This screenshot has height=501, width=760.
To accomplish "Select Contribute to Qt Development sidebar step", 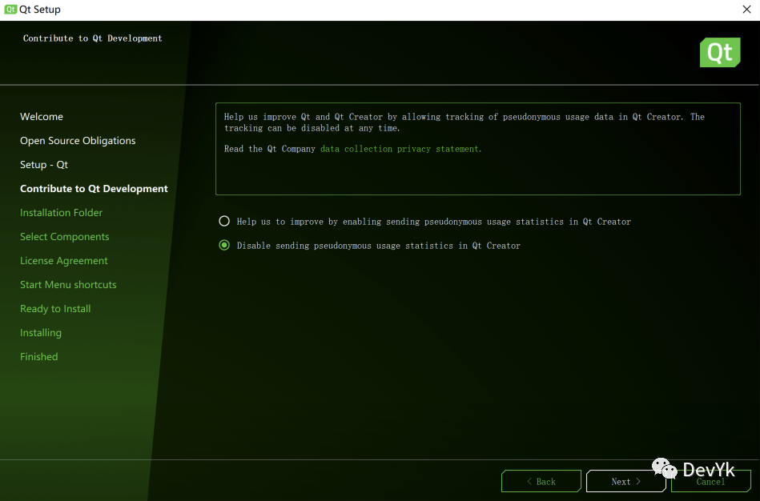I will (x=94, y=189).
